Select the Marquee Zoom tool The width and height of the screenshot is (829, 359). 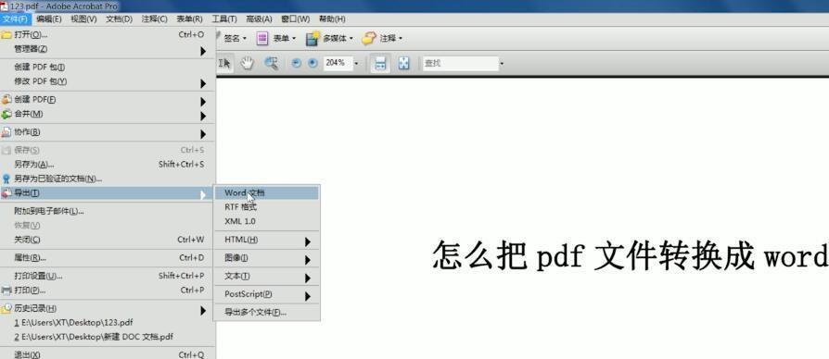[x=271, y=63]
